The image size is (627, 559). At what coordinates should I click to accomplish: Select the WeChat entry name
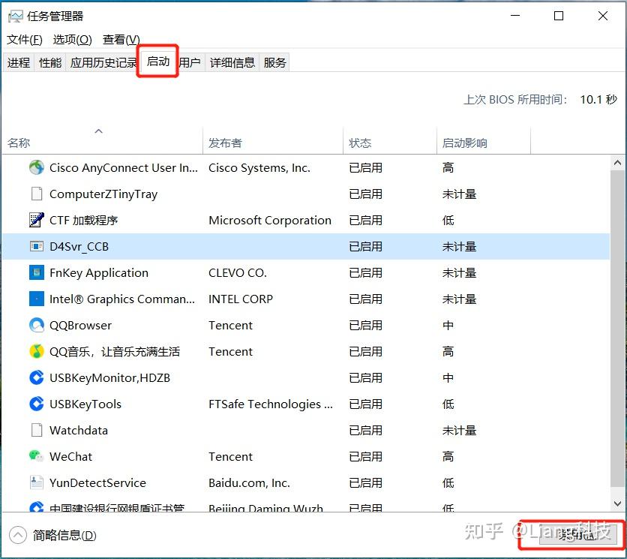(x=70, y=456)
